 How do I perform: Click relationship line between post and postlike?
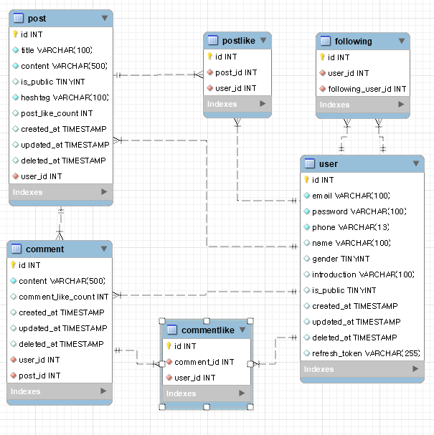(159, 75)
